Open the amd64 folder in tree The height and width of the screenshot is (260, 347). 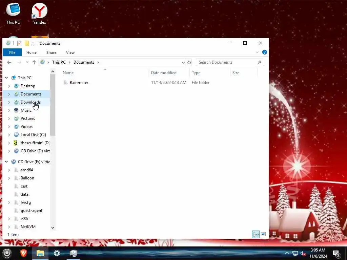tap(26, 170)
